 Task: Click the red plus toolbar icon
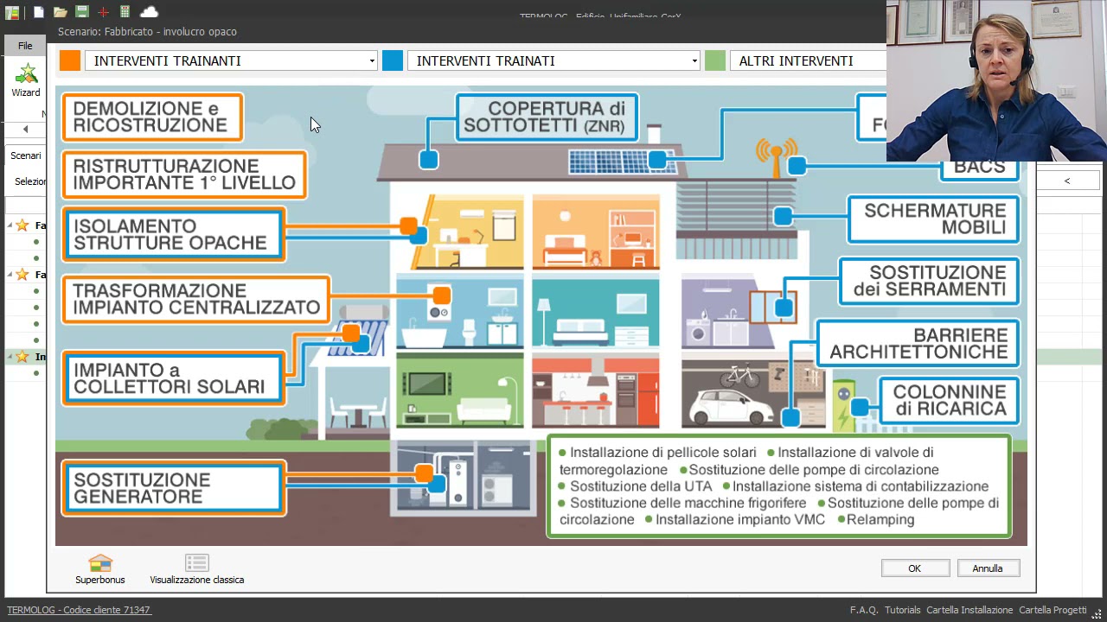point(103,12)
